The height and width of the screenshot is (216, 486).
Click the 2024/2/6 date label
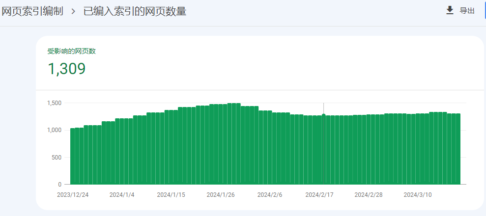tap(270, 195)
